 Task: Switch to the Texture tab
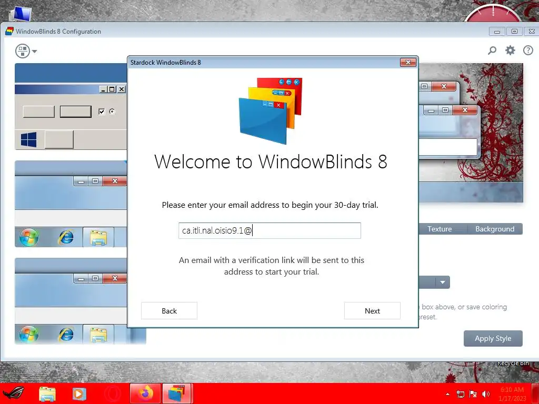click(440, 229)
